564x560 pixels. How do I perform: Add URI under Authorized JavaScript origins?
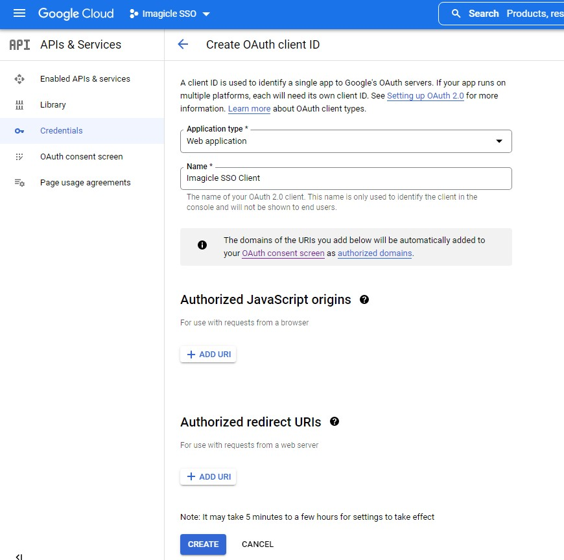tap(208, 355)
